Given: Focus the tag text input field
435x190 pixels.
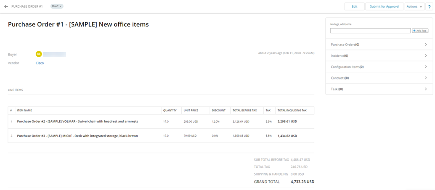Looking at the screenshot, I should 370,31.
